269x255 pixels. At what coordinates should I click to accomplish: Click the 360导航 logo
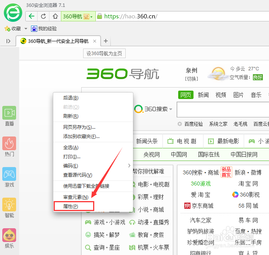tap(123, 74)
